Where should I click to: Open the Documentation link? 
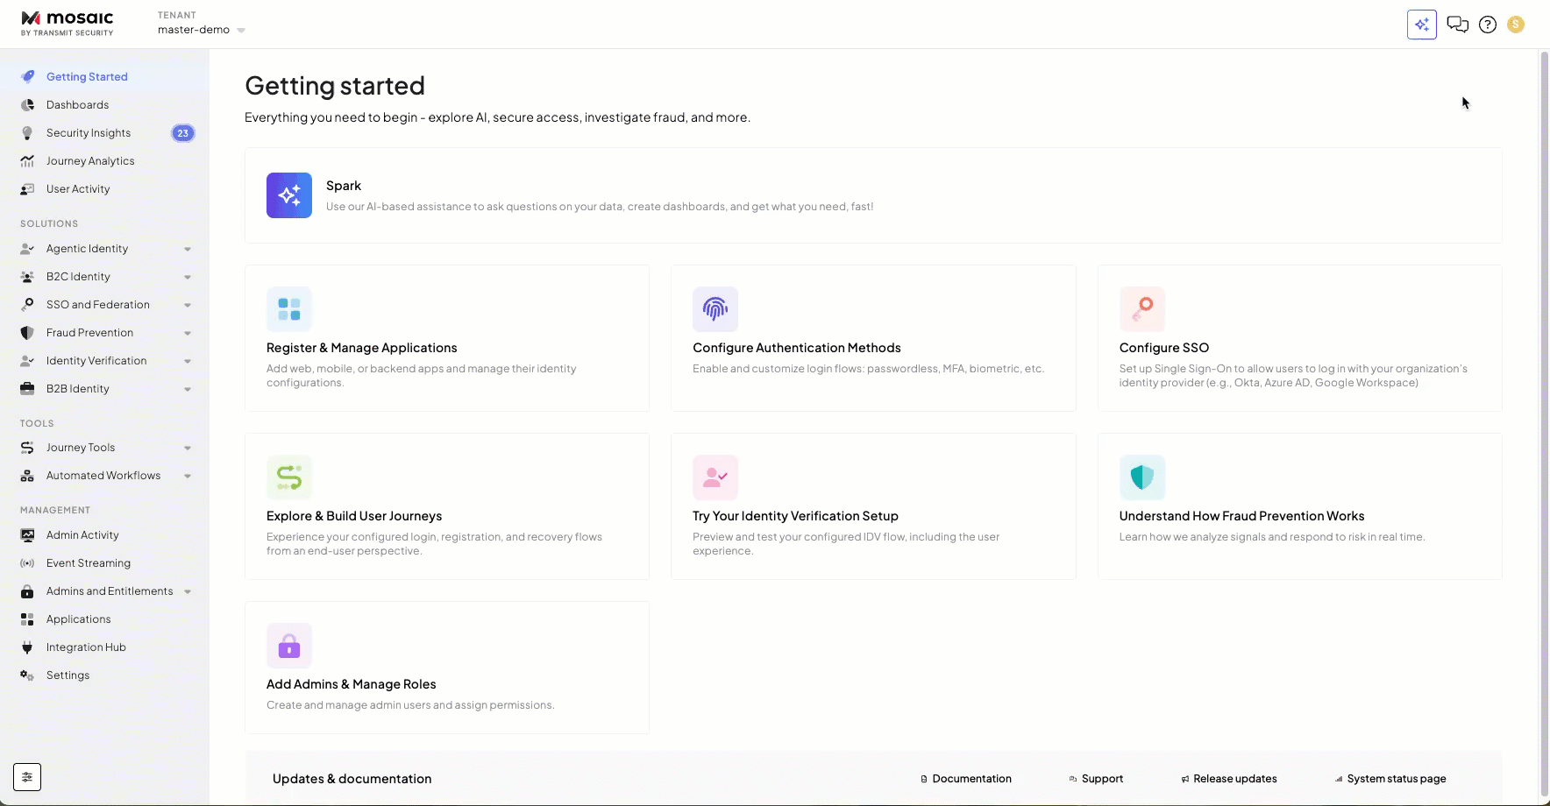coord(971,779)
